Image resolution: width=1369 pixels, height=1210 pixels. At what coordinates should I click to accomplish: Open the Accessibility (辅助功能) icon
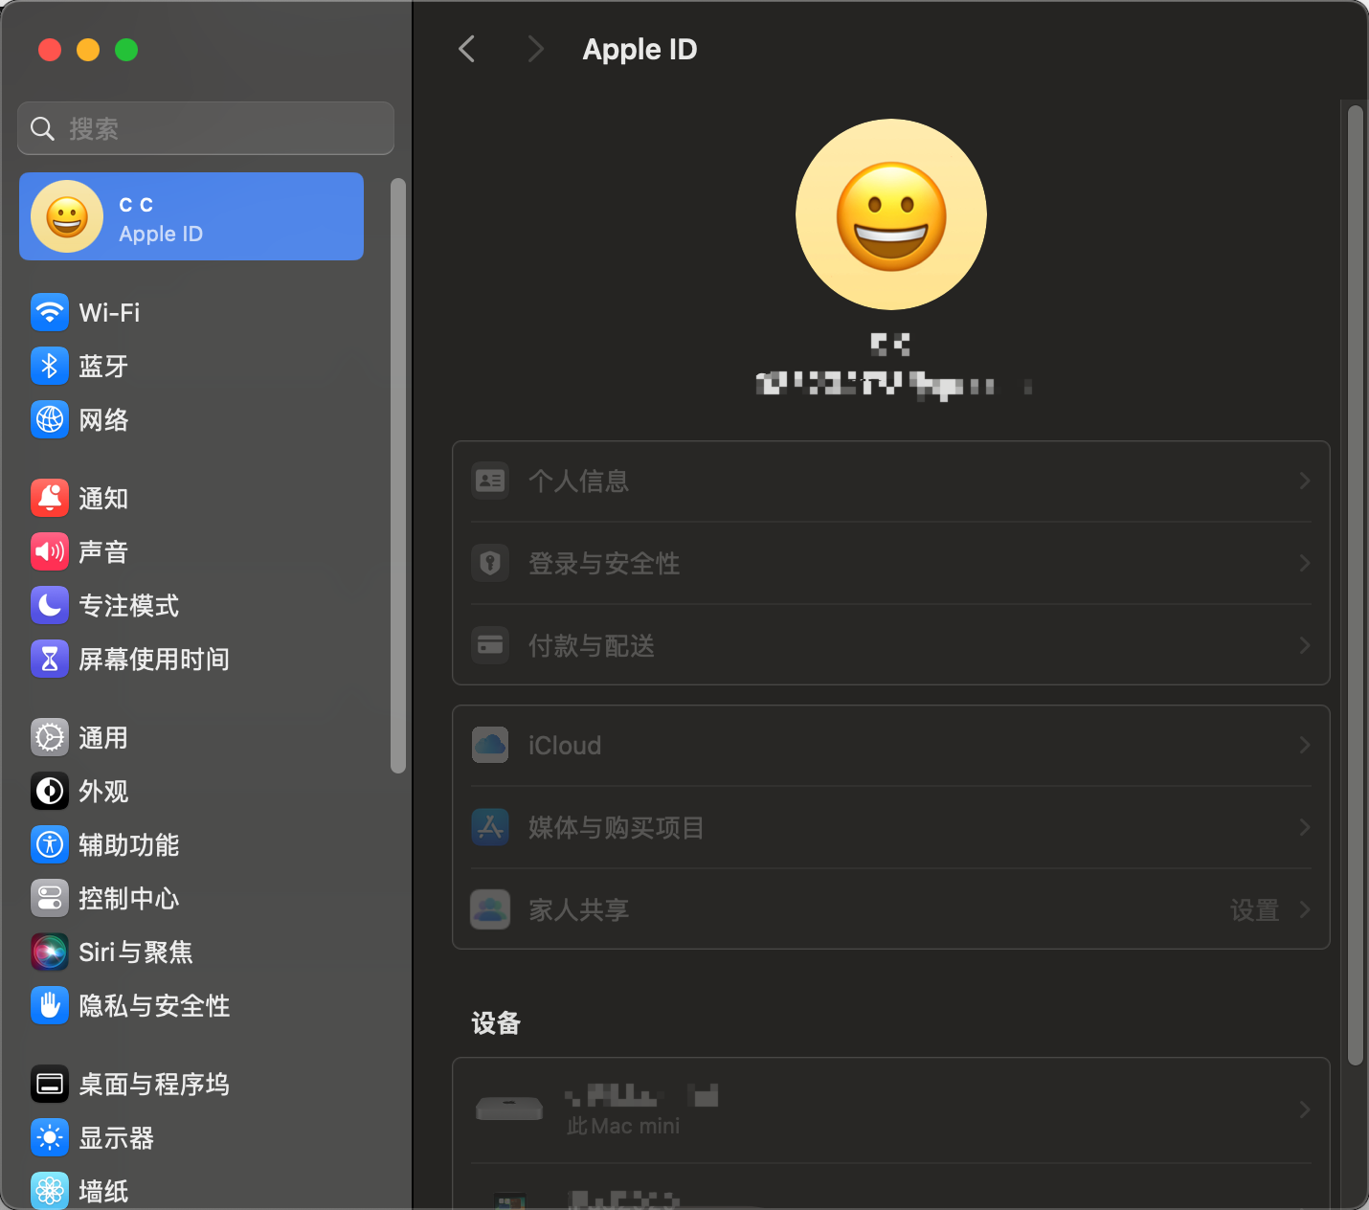tap(50, 844)
